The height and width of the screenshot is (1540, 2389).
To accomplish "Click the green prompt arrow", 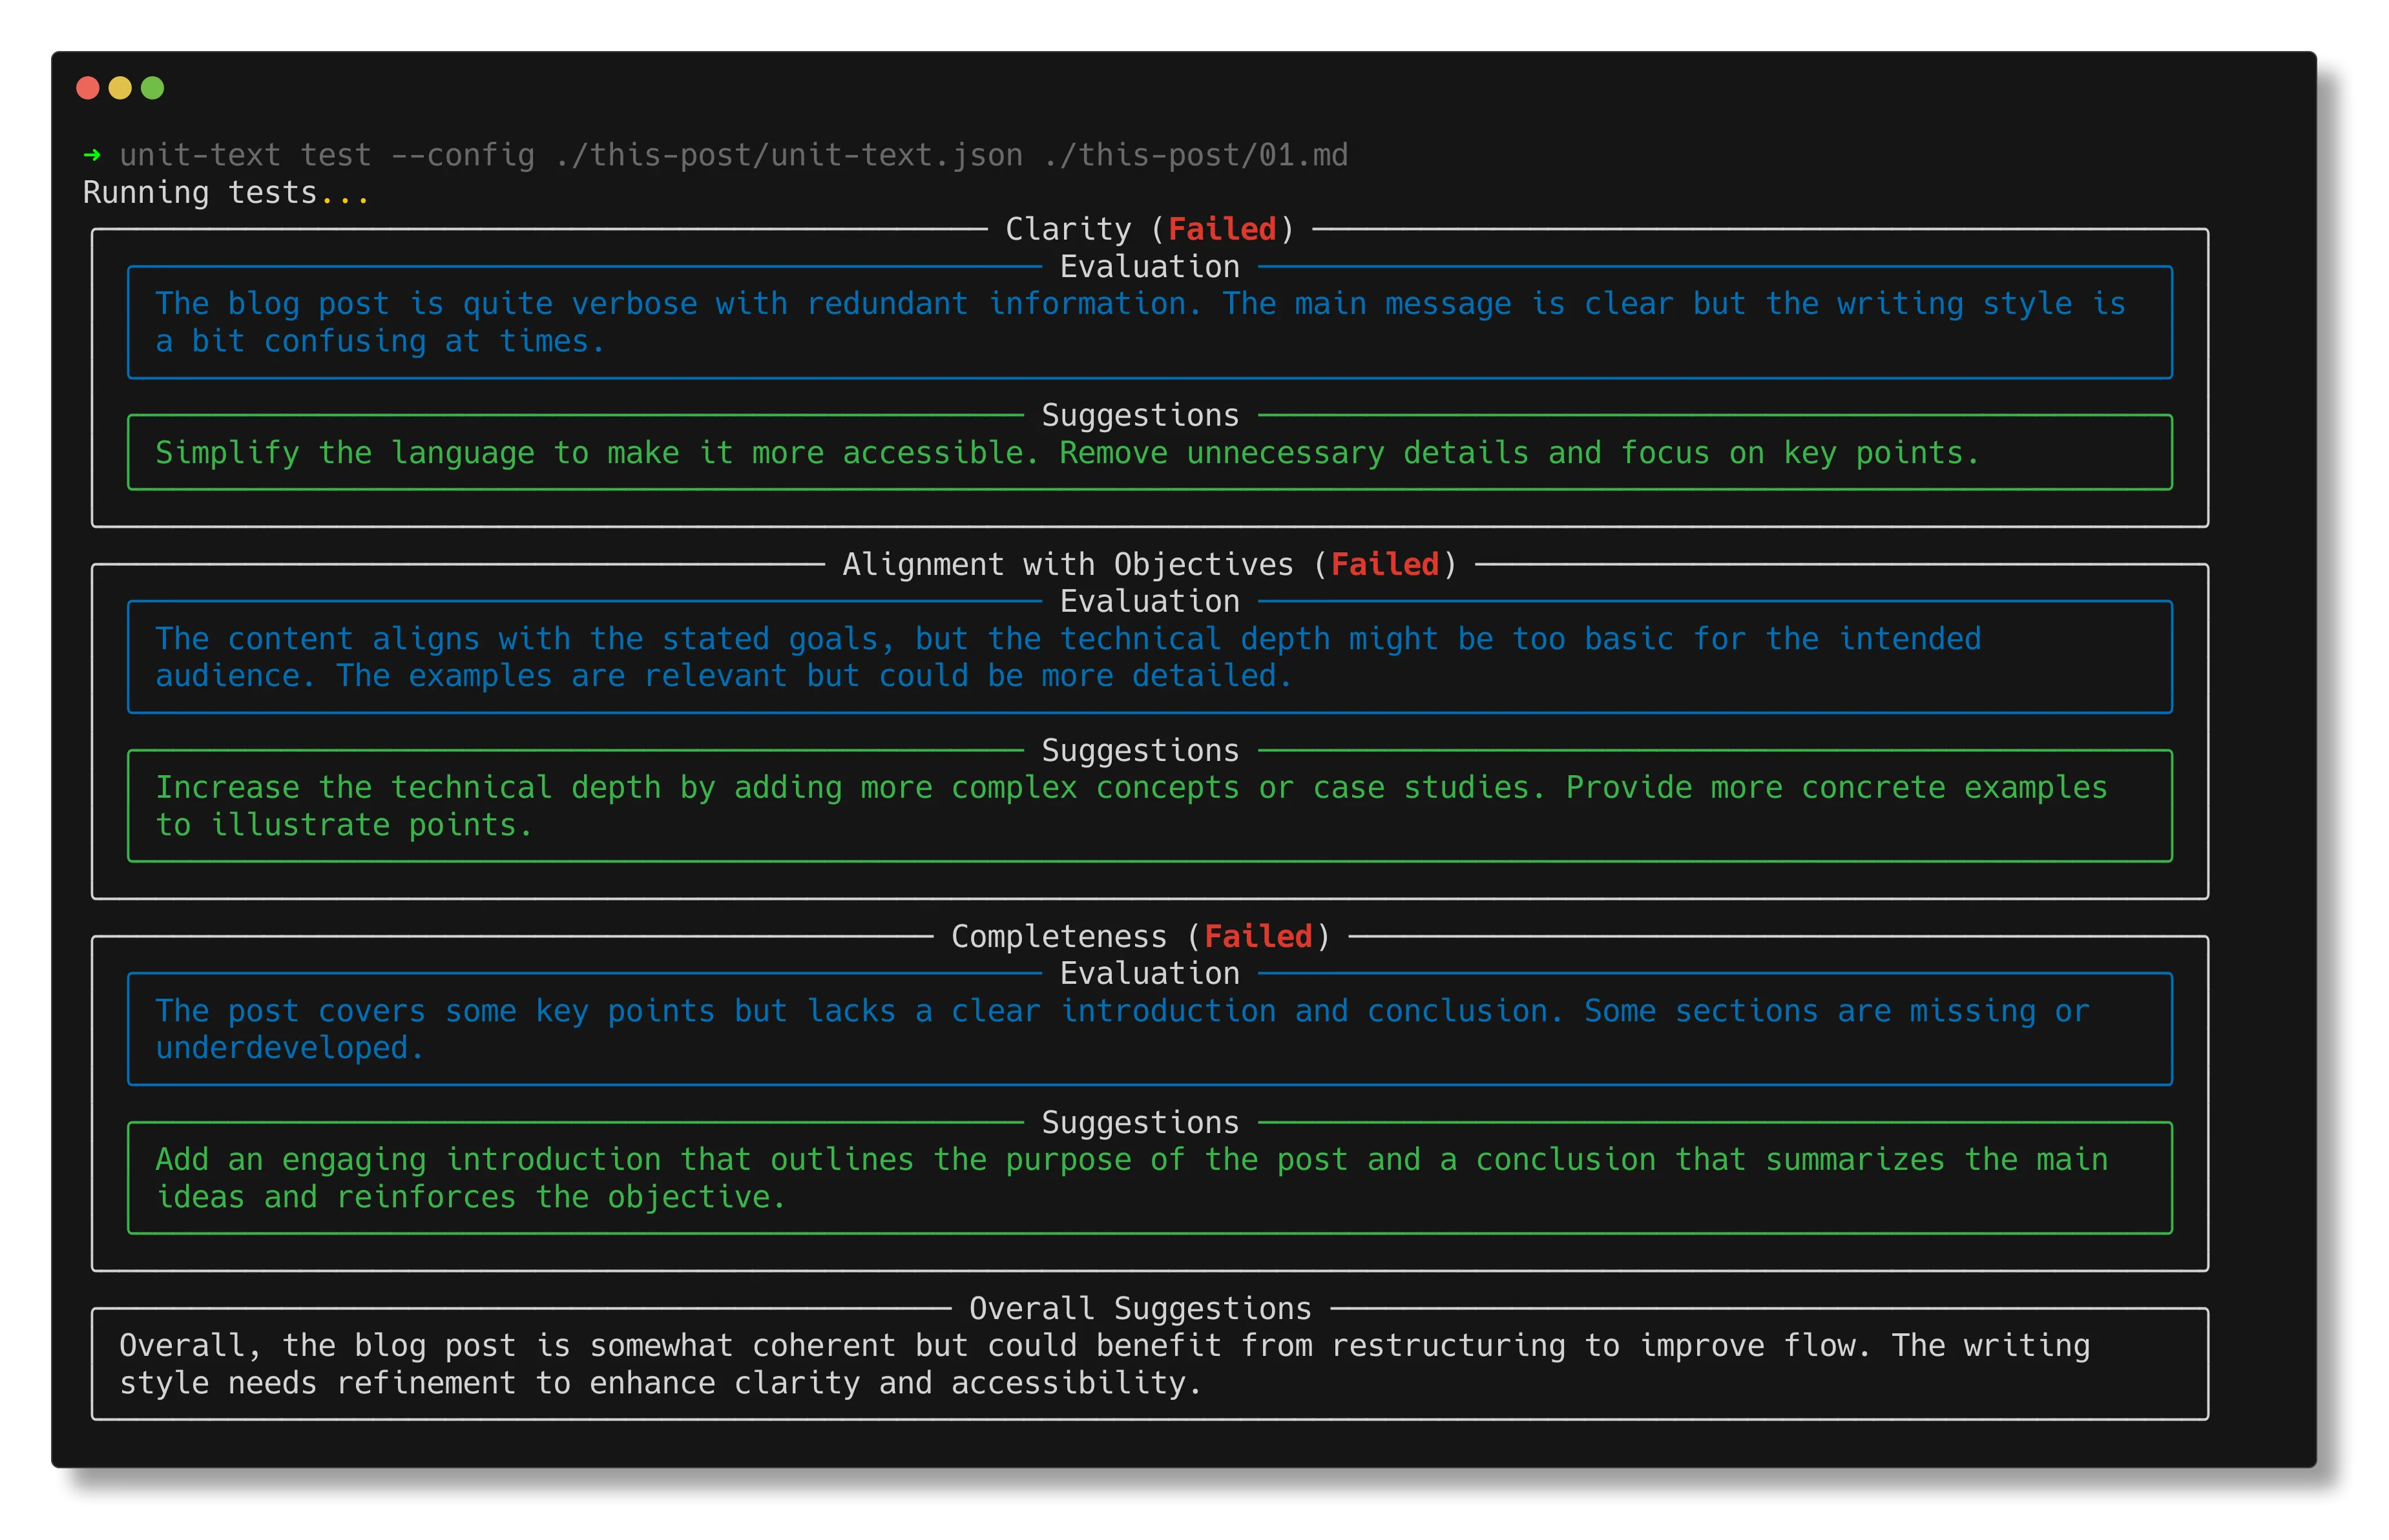I will [x=92, y=155].
